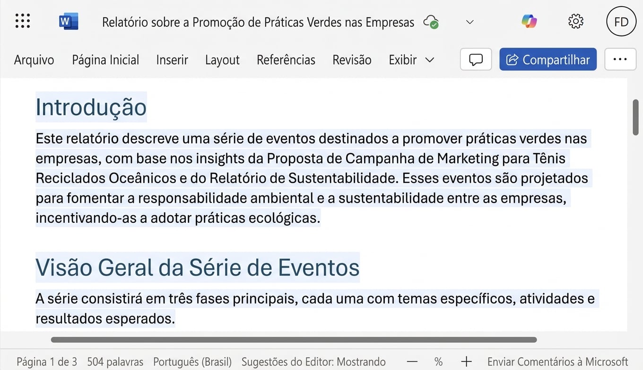The width and height of the screenshot is (643, 370).
Task: Decrease zoom with the minus control
Action: click(412, 362)
